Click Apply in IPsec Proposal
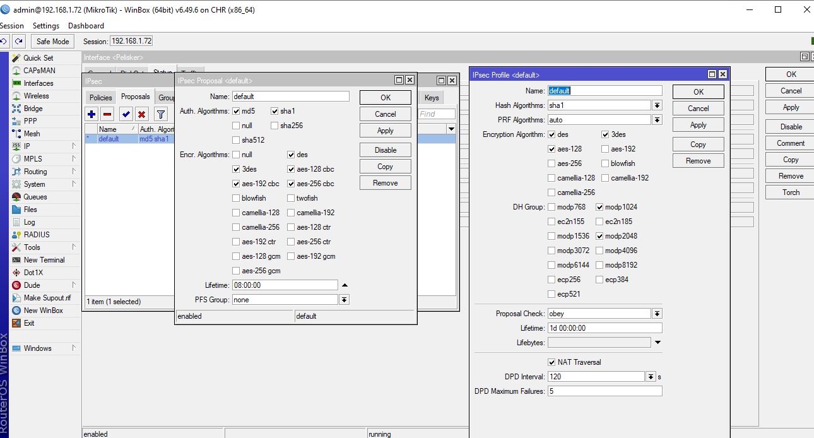 tap(386, 131)
